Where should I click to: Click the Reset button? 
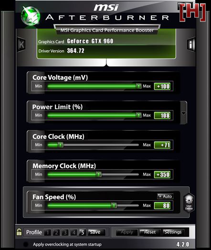click(x=150, y=232)
